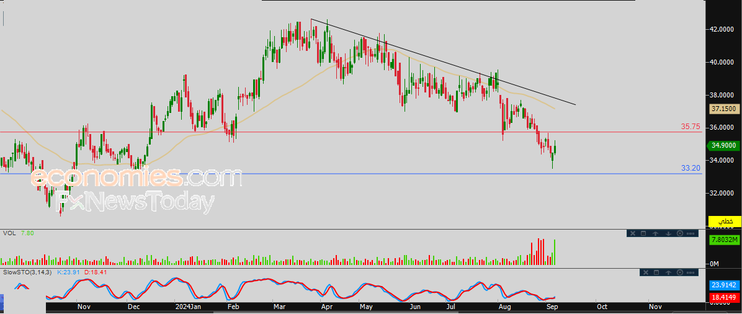Select the 37.1500 moving average price tag
This screenshot has height=314, width=742.
point(725,109)
